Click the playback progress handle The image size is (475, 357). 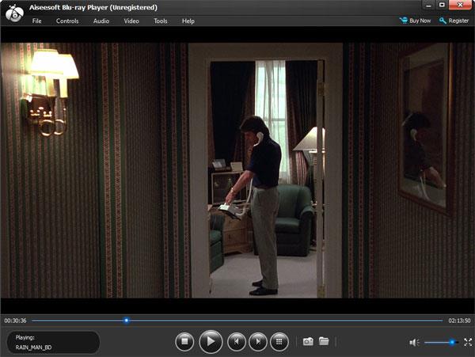127,321
